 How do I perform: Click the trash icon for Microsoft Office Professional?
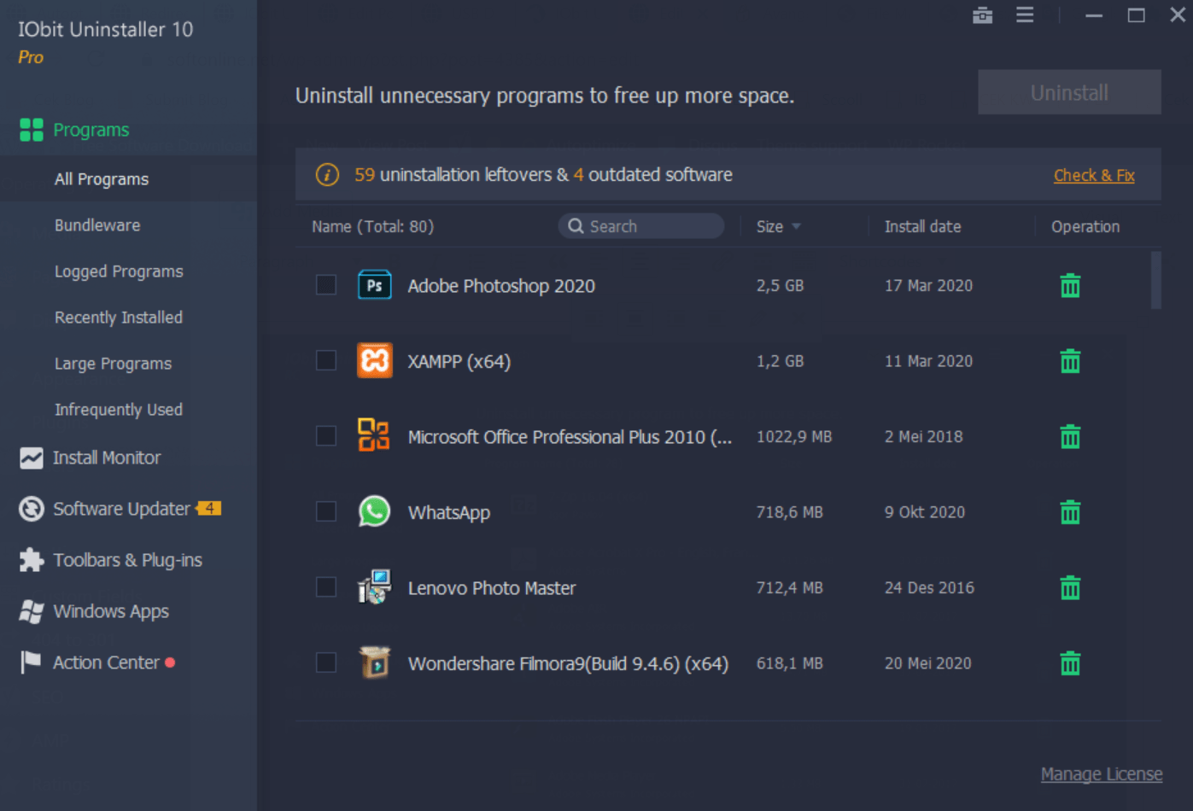coord(1070,436)
